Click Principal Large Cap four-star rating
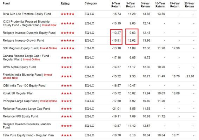This screenshot has height=140, width=199. (66, 101)
